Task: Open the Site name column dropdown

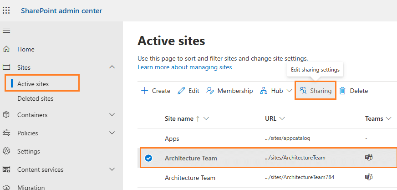Action: pyautogui.click(x=206, y=118)
